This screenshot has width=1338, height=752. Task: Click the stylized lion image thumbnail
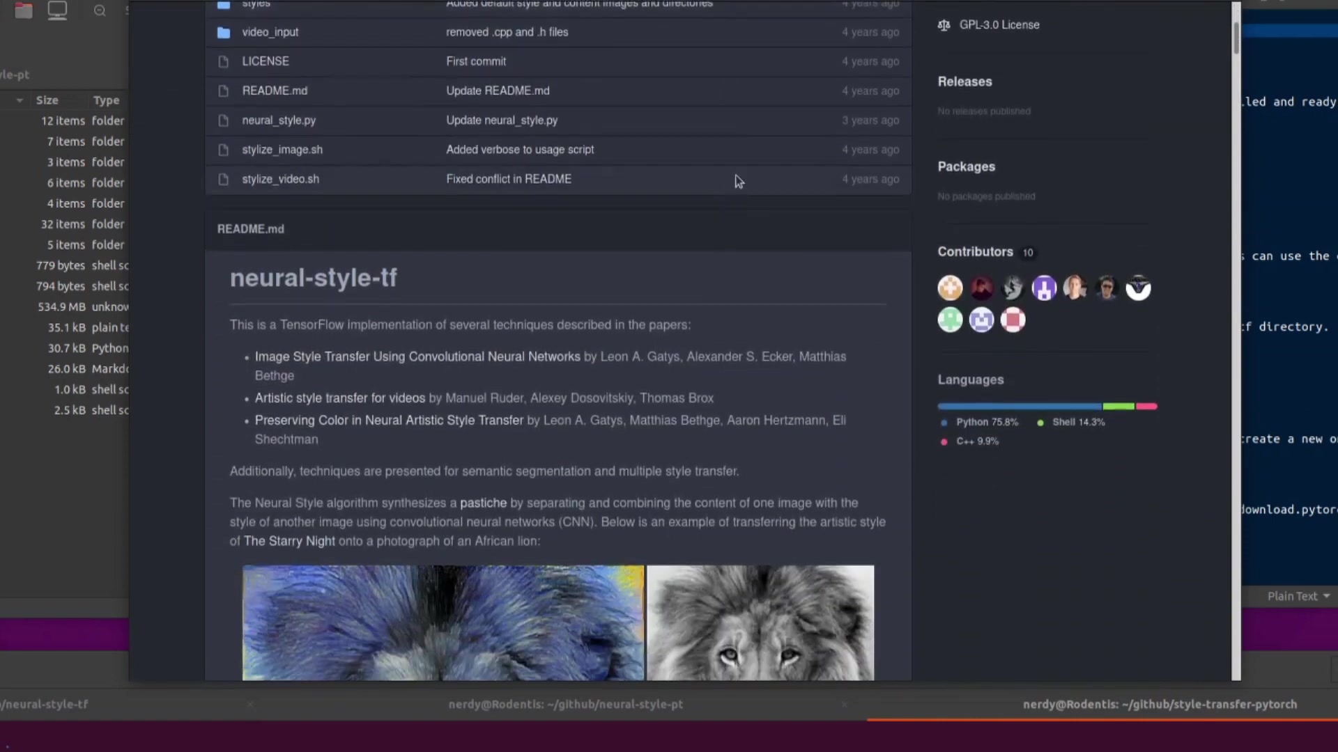443,622
